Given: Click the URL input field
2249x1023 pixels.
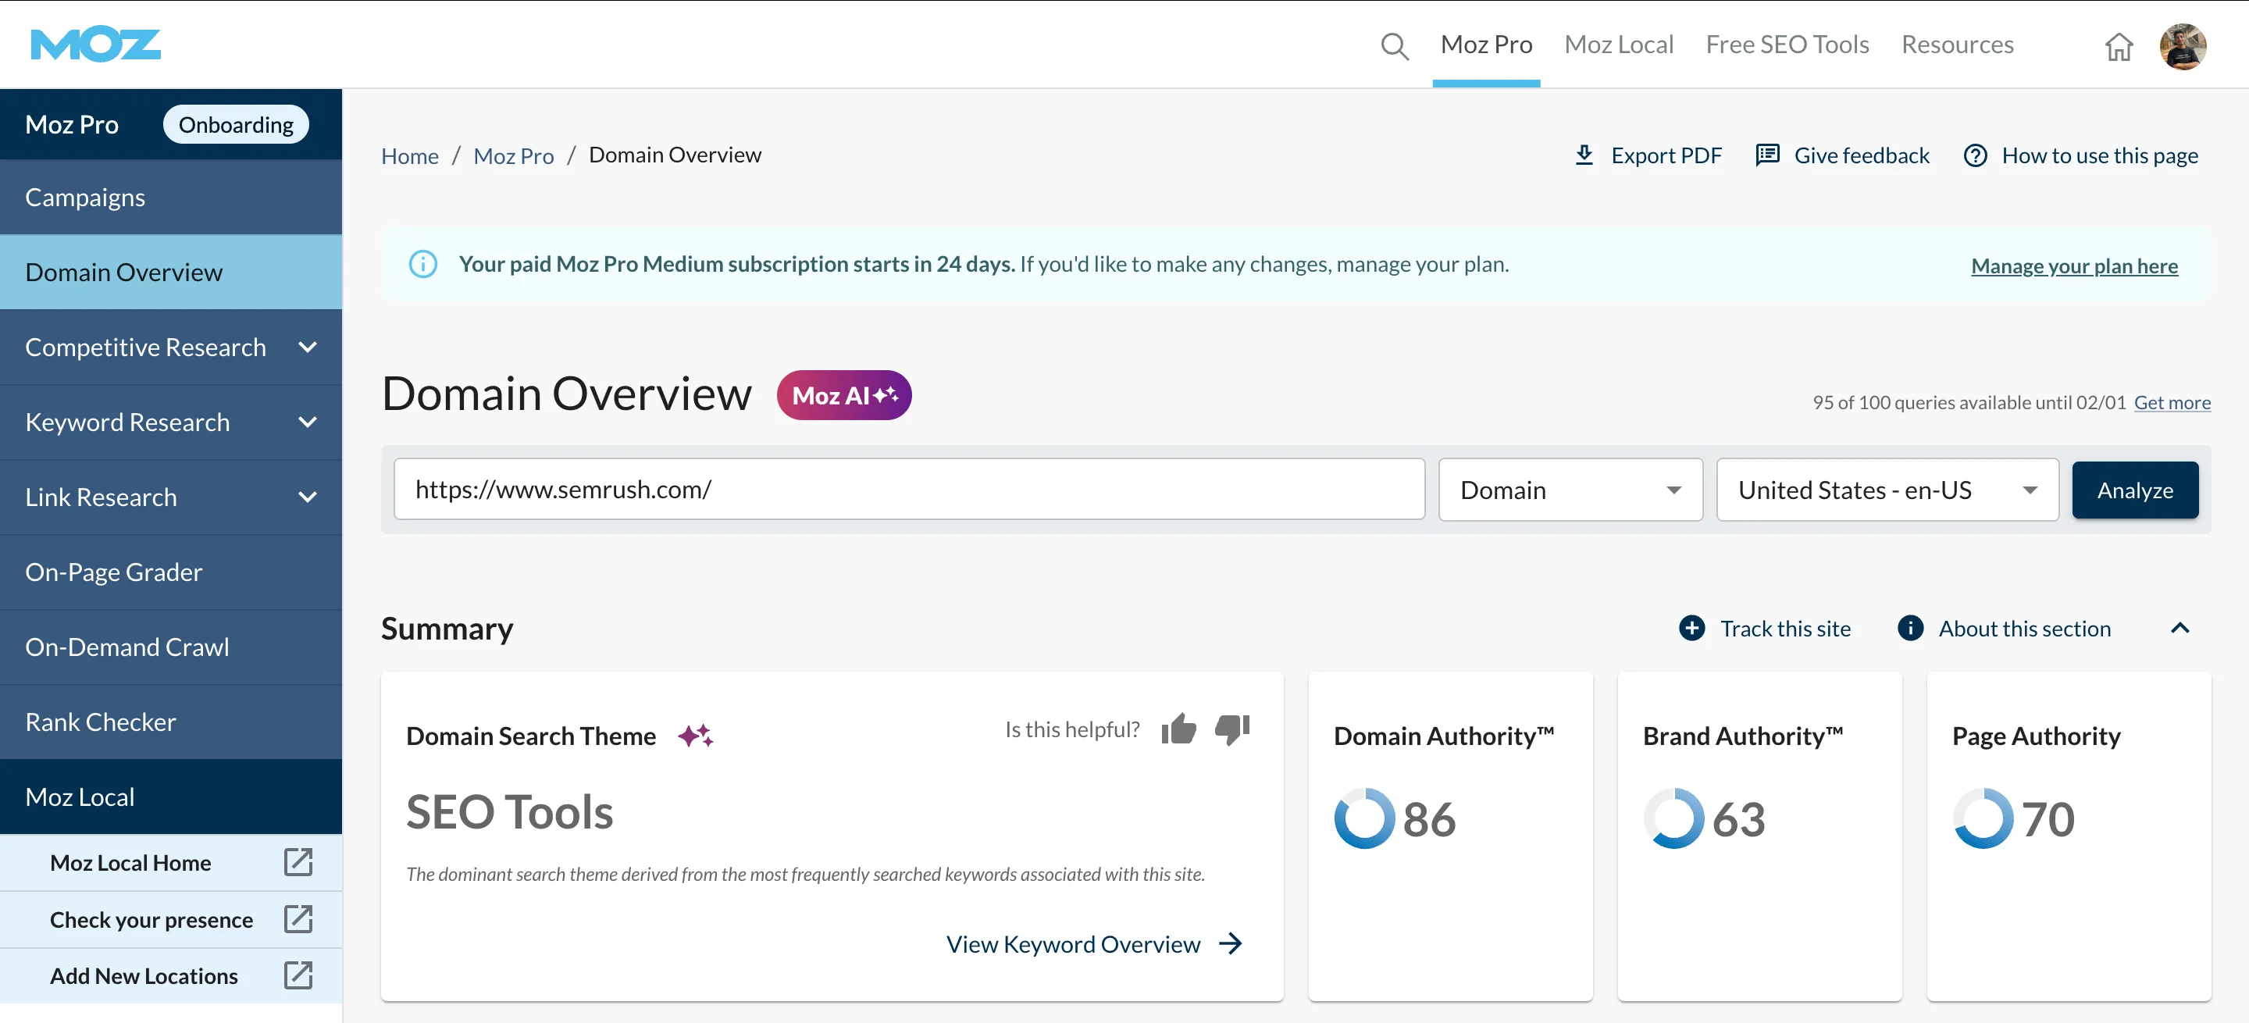Looking at the screenshot, I should [x=909, y=490].
